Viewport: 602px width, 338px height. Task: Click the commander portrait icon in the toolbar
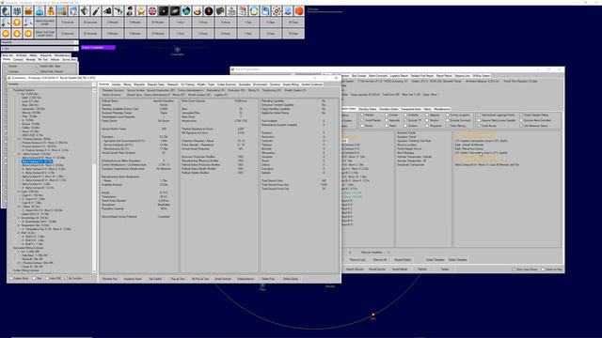coord(130,10)
